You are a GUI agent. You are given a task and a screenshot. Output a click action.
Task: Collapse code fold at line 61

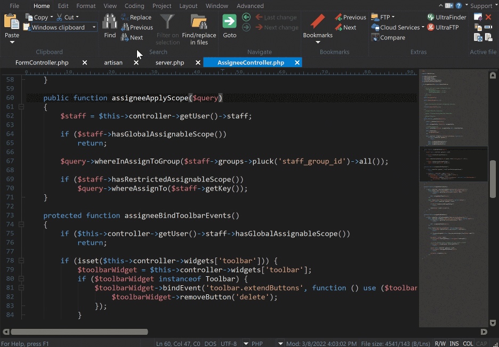coord(21,107)
